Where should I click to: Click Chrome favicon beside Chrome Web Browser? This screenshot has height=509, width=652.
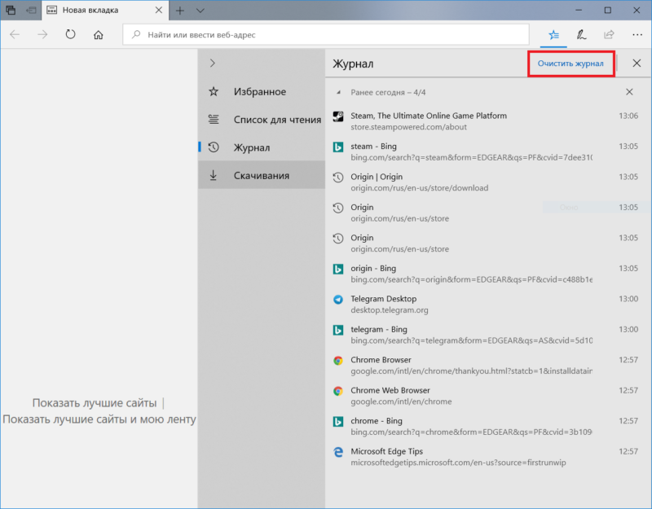[x=338, y=391]
